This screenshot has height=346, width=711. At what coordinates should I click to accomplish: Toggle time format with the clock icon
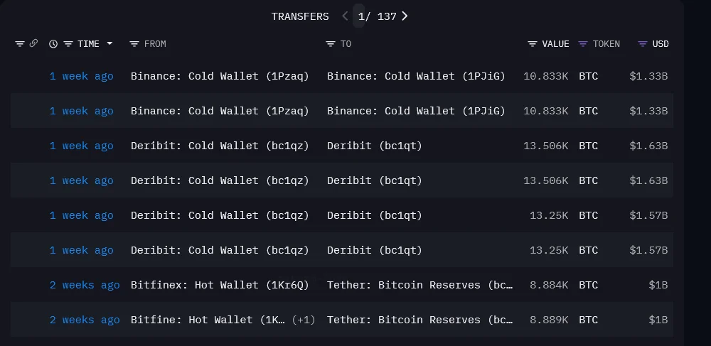[53, 44]
